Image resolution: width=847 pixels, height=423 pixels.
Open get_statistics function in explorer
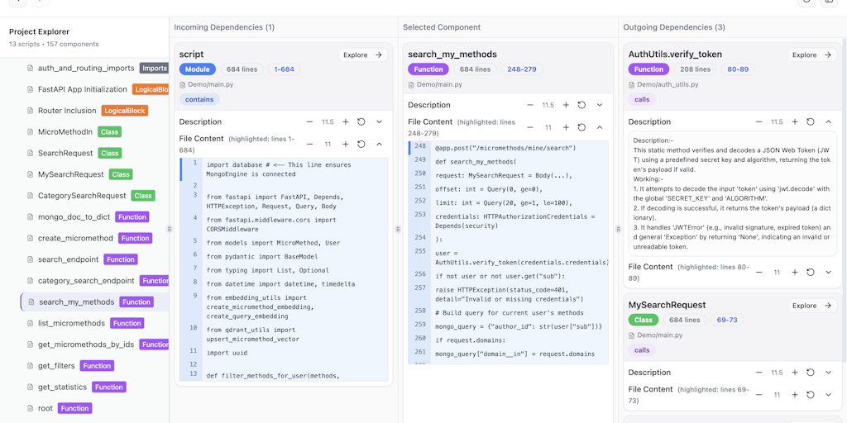click(63, 387)
